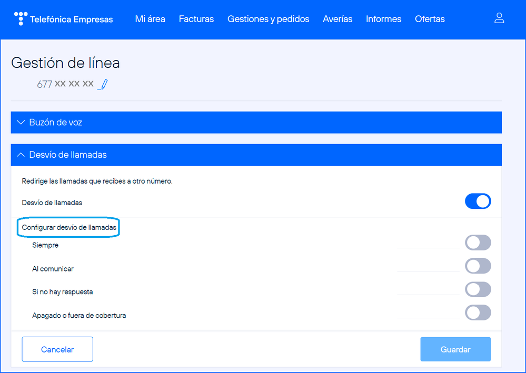The height and width of the screenshot is (373, 526).
Task: Toggle Apagado o fuera de cobertura switch
Action: point(478,313)
